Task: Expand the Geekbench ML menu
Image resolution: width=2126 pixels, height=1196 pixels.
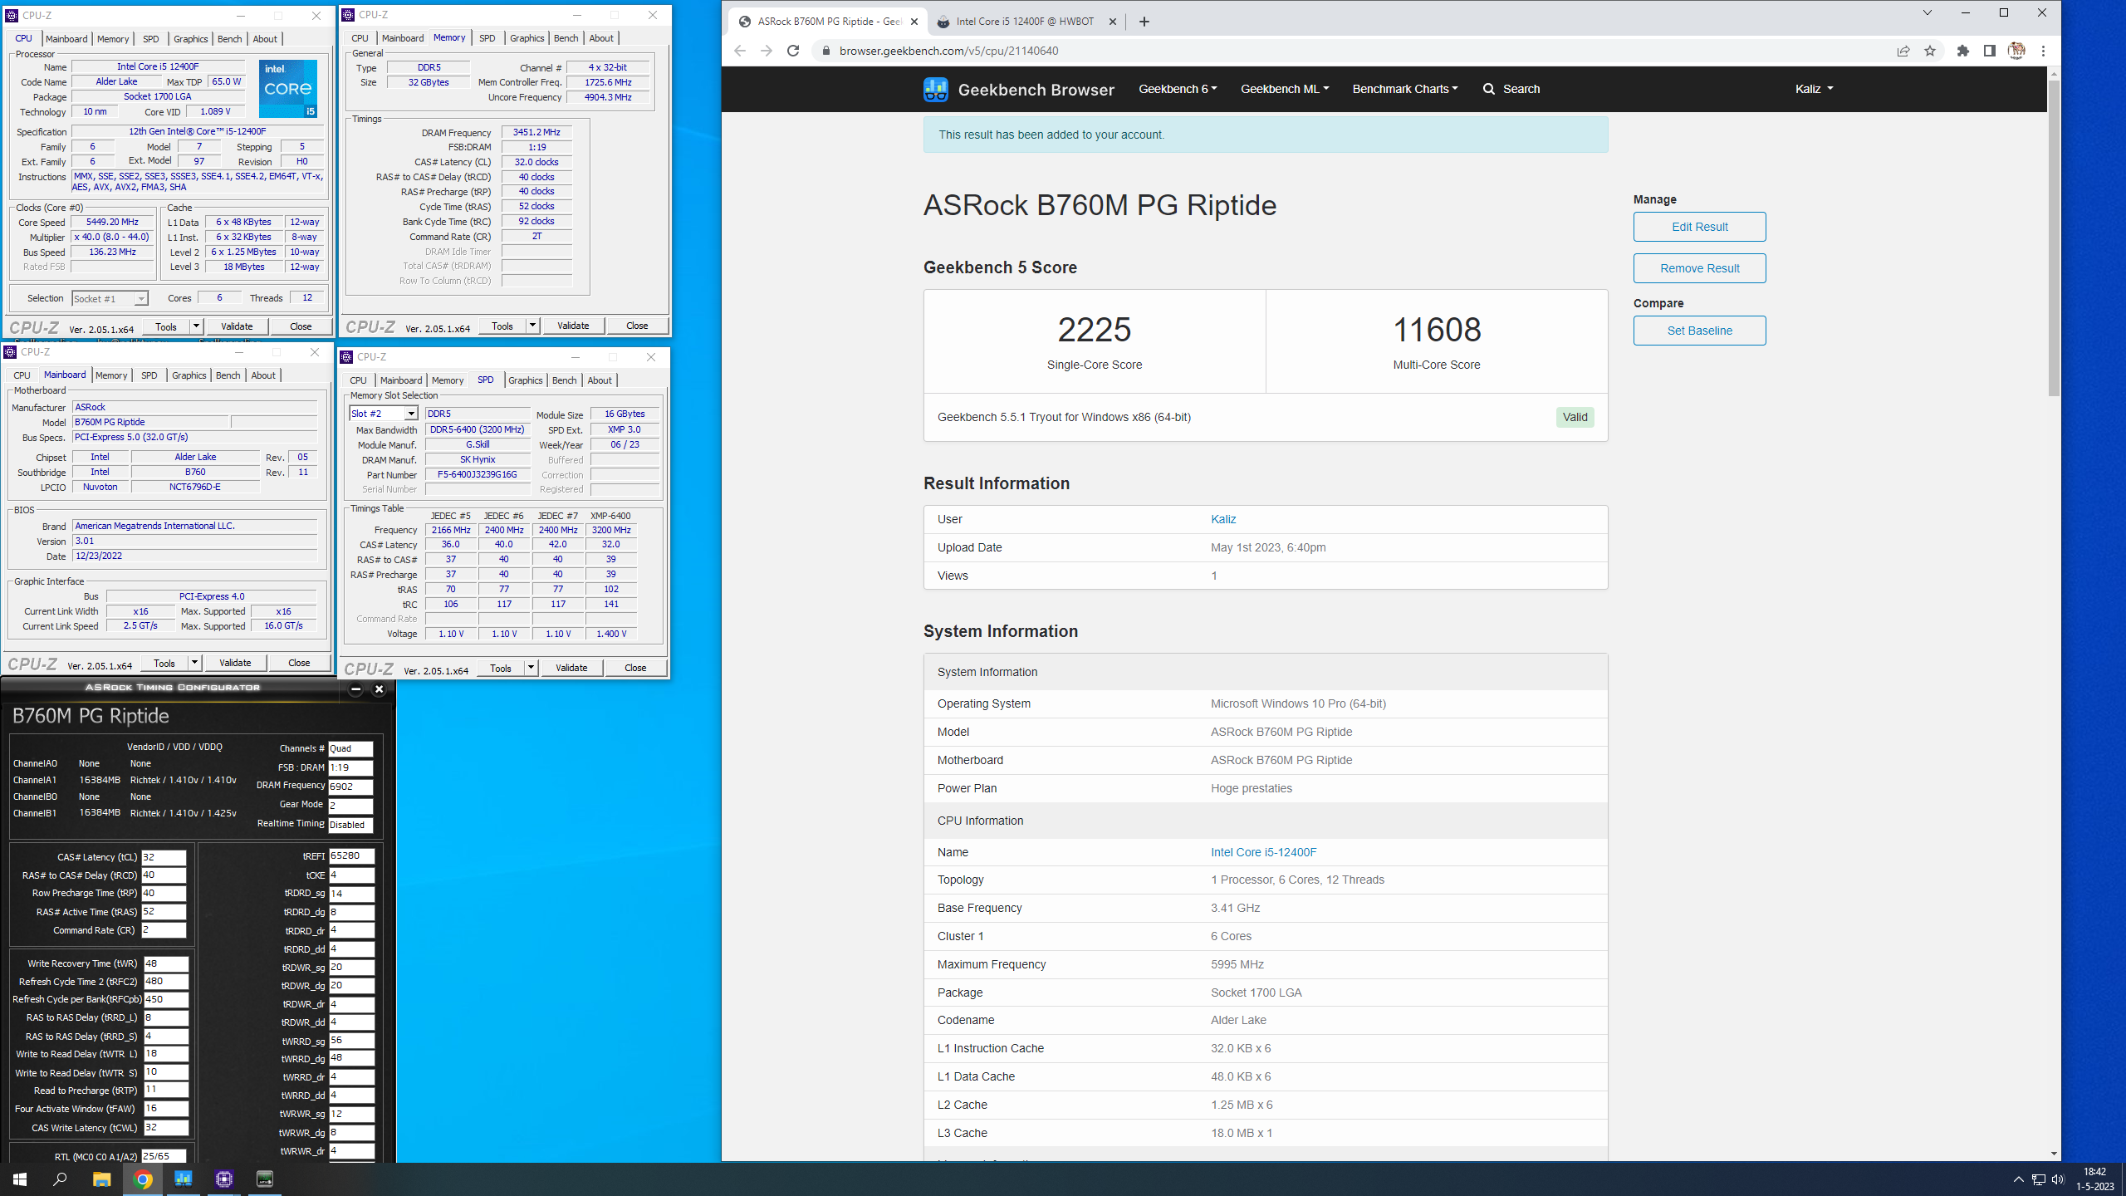Action: click(x=1285, y=89)
